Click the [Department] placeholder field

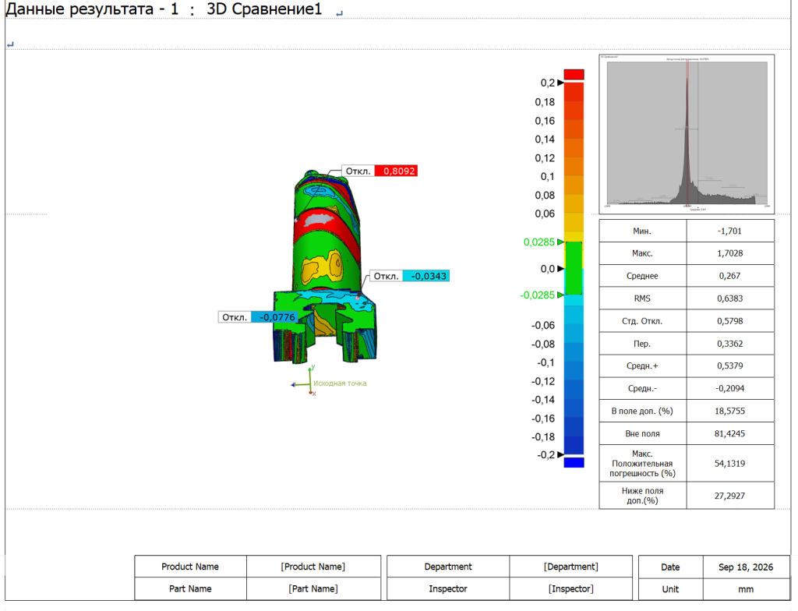coord(571,567)
